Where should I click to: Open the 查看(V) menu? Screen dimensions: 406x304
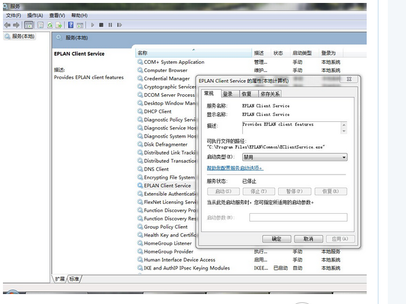(57, 15)
